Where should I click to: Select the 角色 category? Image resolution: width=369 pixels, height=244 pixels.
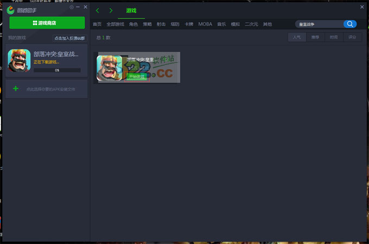tap(133, 24)
